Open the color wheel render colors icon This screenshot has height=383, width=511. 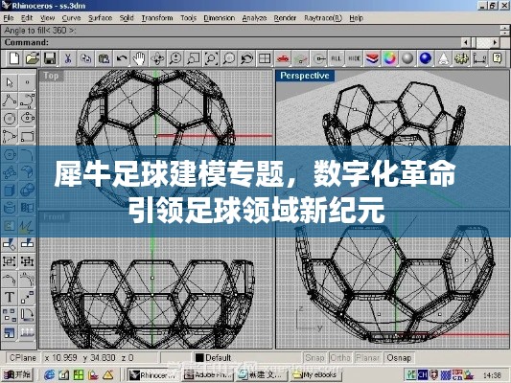point(389,58)
